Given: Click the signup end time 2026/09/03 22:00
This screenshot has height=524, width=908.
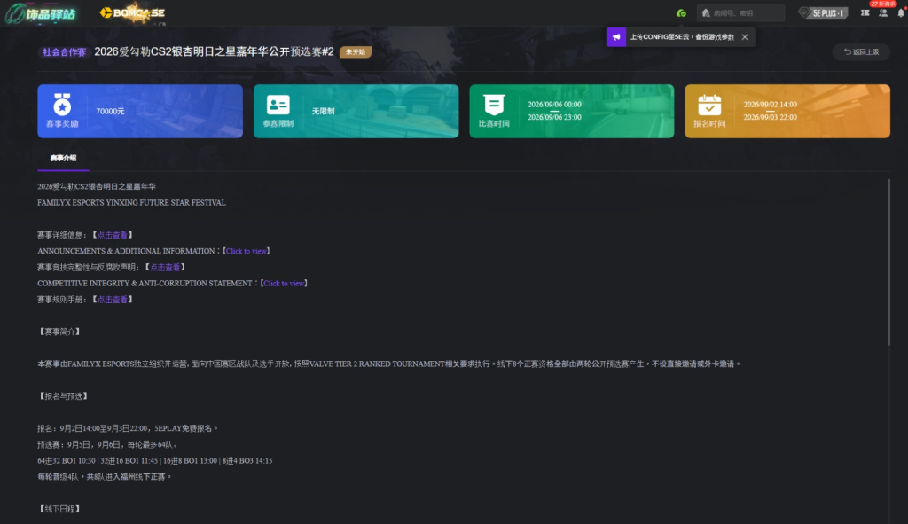Looking at the screenshot, I should (x=771, y=117).
